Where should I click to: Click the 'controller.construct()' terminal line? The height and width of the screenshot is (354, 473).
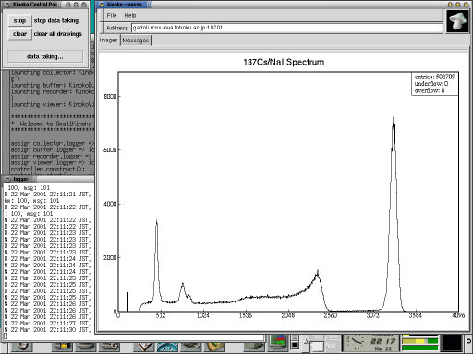coord(53,170)
